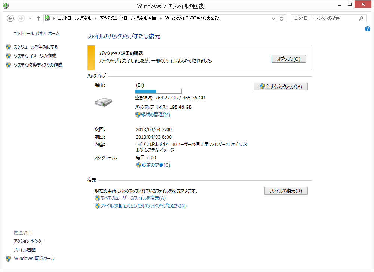Click the Back navigation arrow
374x272 pixels.
tap(10, 18)
